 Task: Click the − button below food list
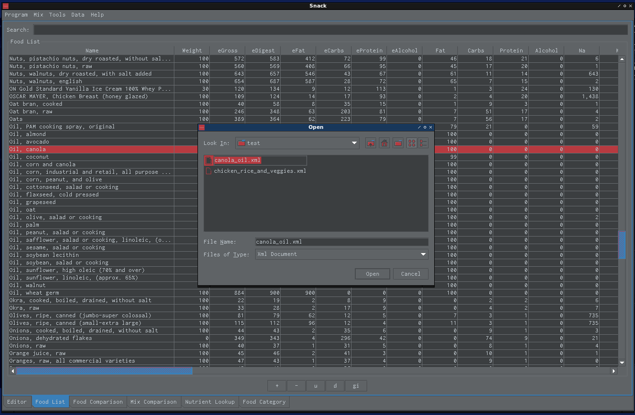(x=296, y=386)
